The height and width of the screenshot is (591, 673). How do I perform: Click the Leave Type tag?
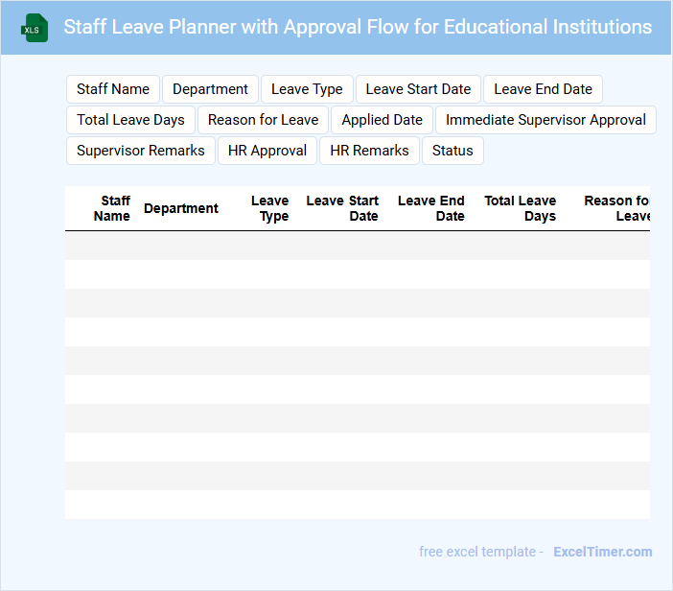[x=307, y=89]
